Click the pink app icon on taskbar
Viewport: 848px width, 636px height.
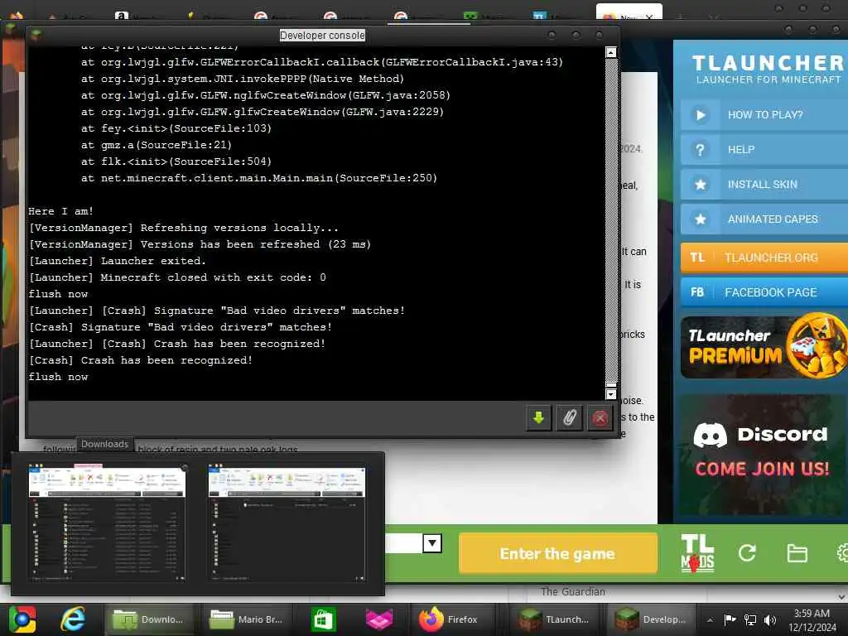click(379, 619)
